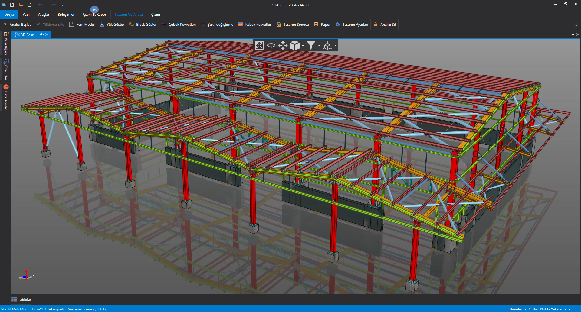Toggle Ortho mode in status bar

(x=533, y=309)
